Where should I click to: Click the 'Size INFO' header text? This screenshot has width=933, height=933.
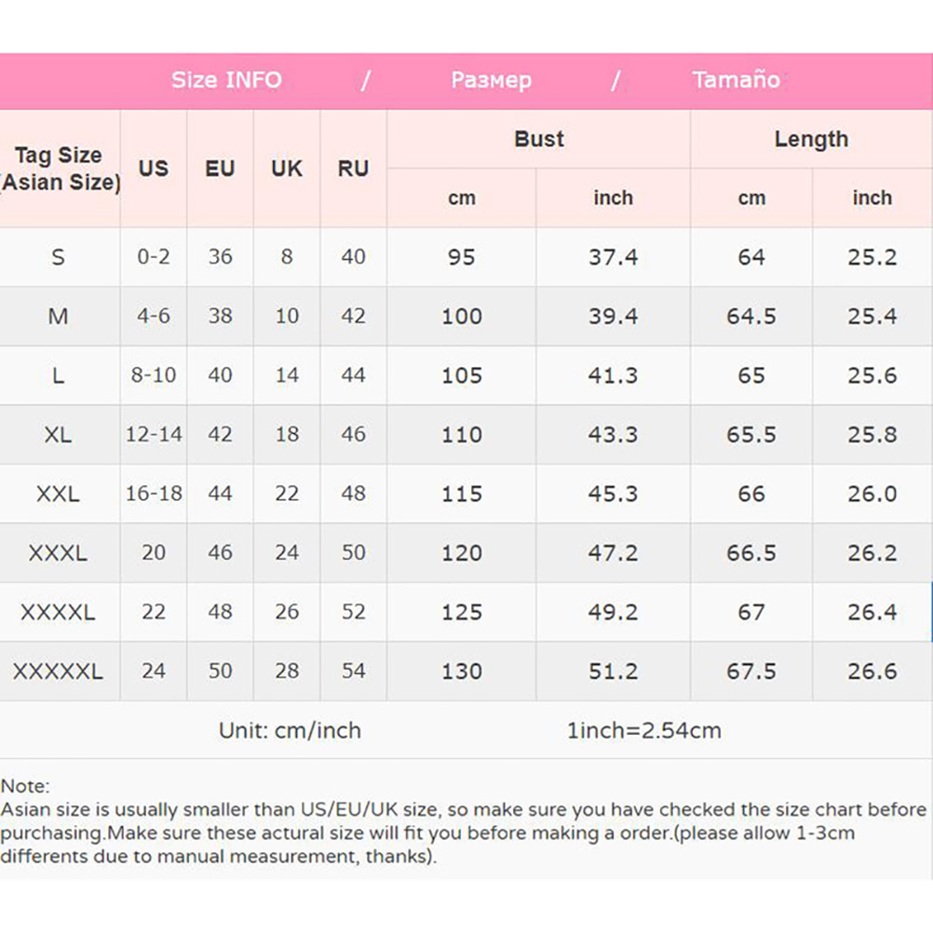pos(226,80)
